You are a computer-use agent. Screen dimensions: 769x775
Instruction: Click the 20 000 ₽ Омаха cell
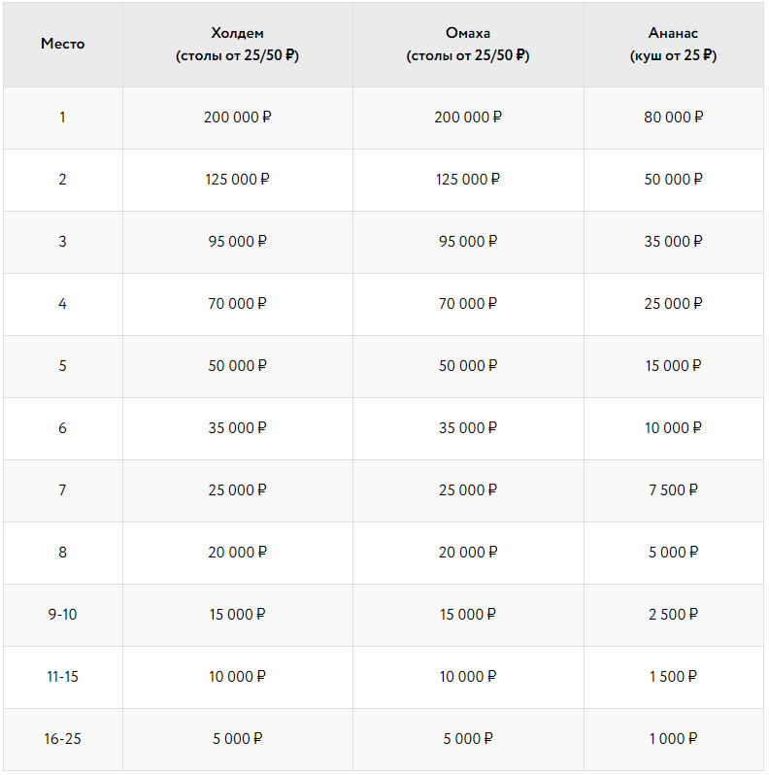coord(468,553)
